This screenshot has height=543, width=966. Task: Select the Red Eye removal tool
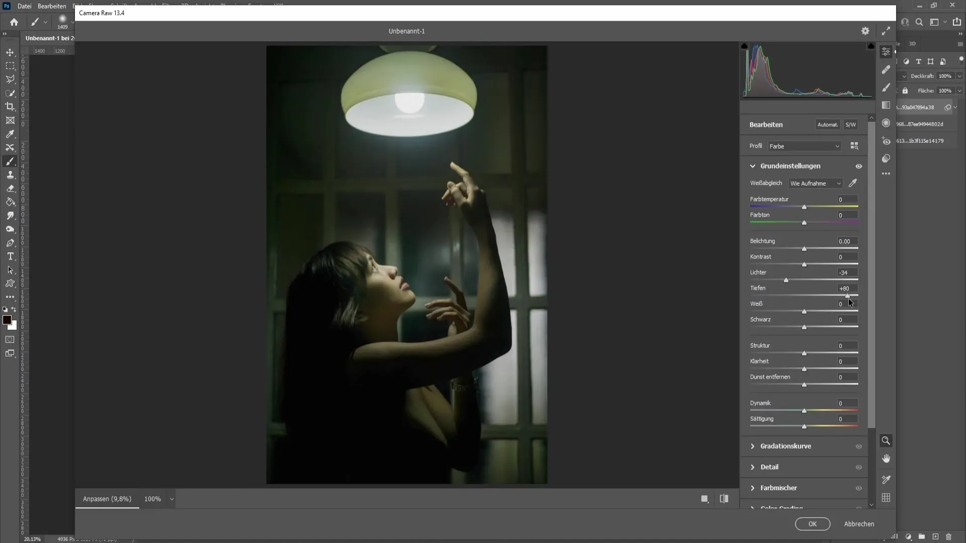[x=886, y=141]
